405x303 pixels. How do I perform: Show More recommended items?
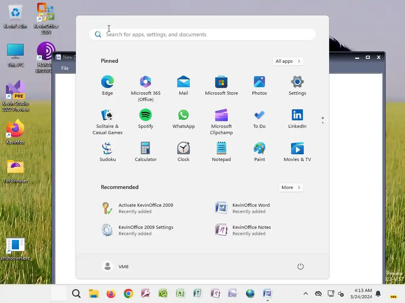(291, 187)
